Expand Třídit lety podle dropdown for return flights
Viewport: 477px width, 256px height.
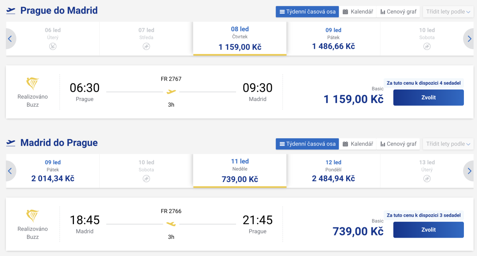coord(448,144)
